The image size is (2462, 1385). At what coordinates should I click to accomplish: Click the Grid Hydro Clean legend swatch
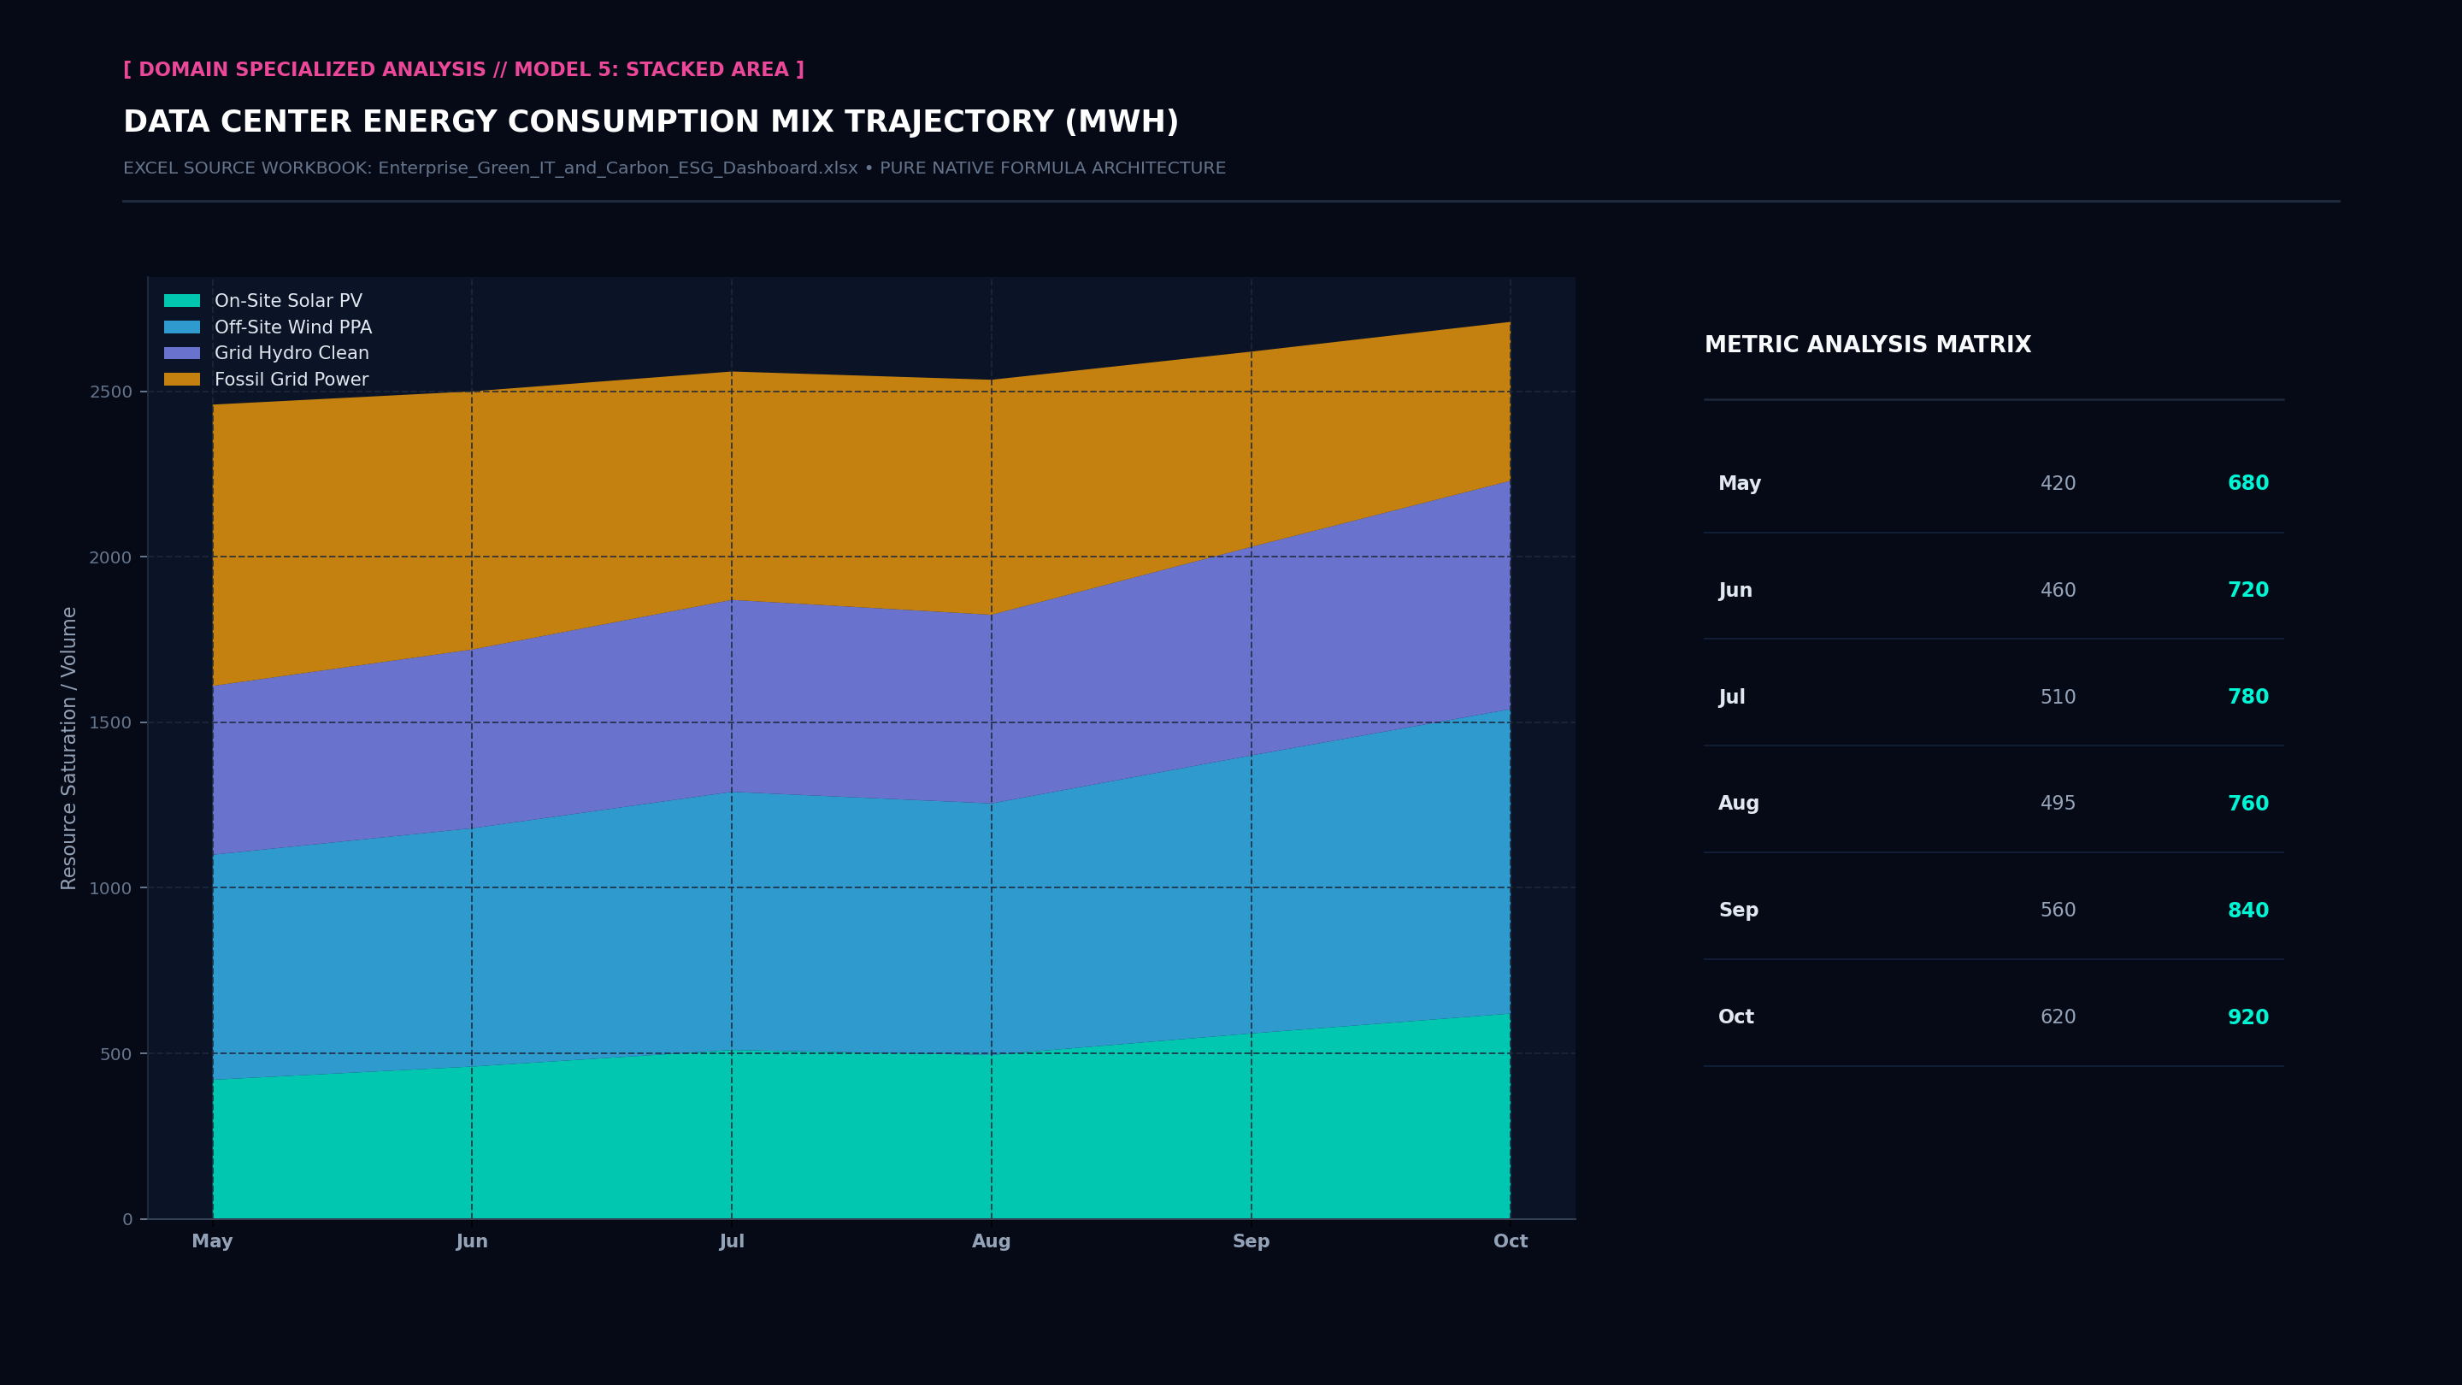pos(181,354)
